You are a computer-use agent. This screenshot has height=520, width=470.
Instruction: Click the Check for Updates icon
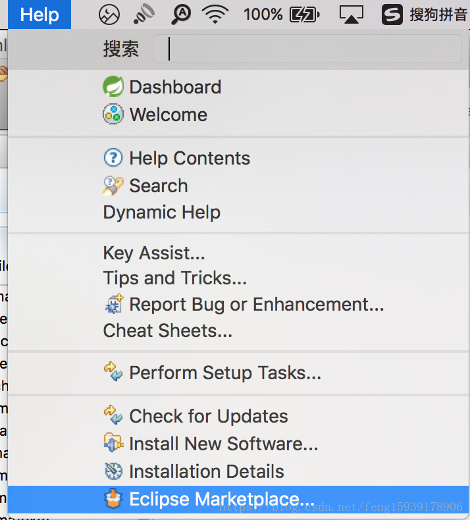(113, 415)
